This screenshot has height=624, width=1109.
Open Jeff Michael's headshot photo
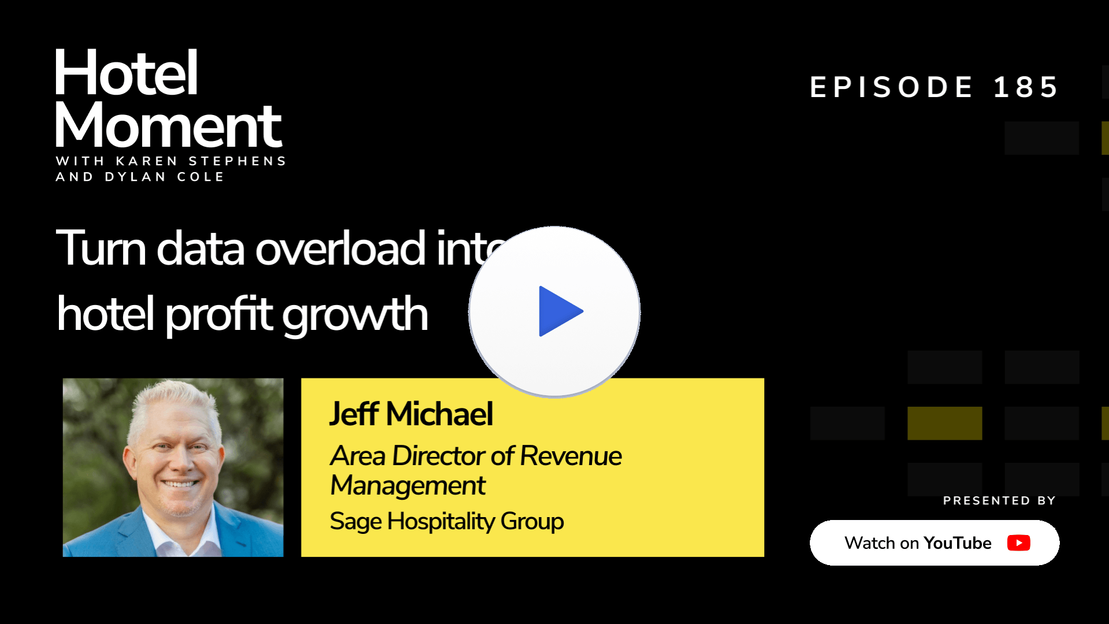pos(173,467)
